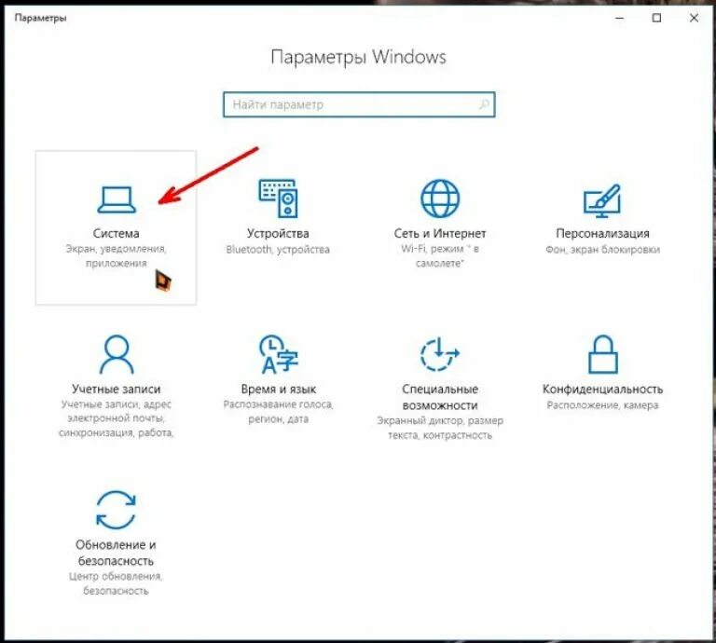The image size is (716, 643).
Task: Click the Специальные возможности label
Action: tap(440, 397)
